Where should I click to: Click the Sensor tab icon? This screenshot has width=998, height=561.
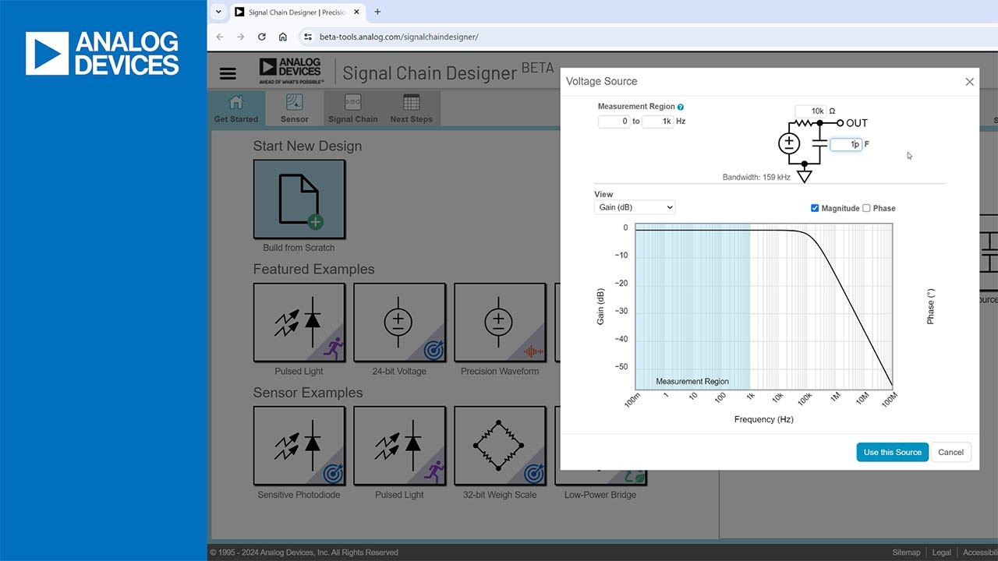pyautogui.click(x=295, y=102)
